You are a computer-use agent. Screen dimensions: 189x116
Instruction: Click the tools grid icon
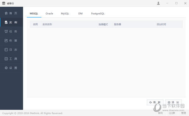(6, 59)
